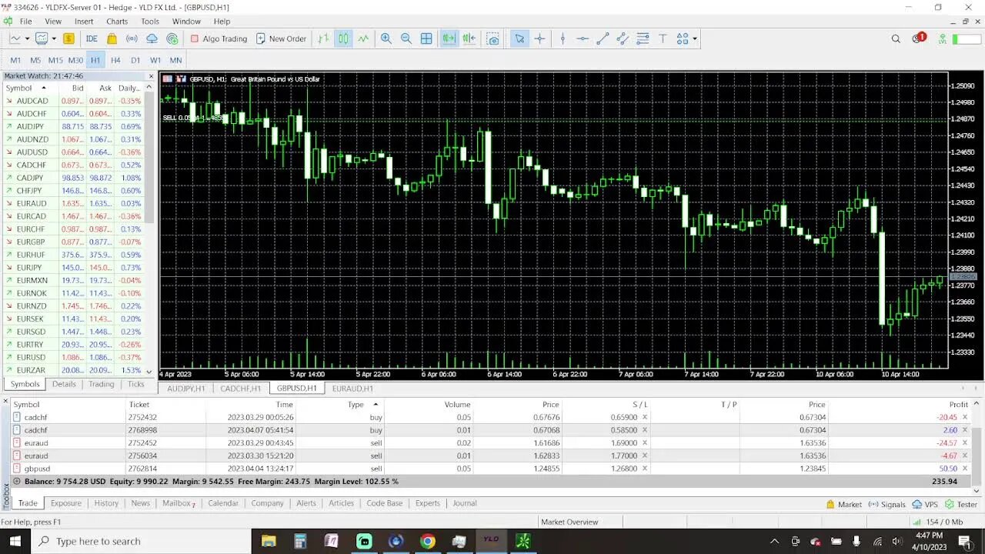Close cadchf 2768998 position with X

point(965,430)
